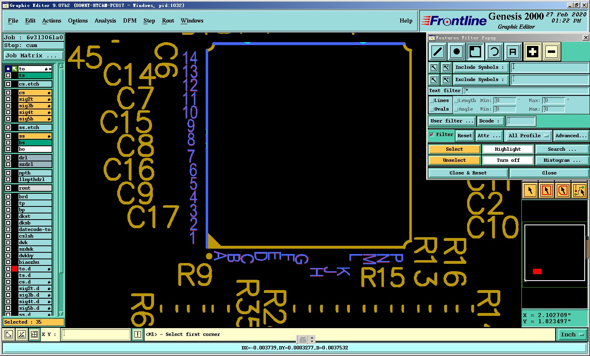Toggle checkbox for layer sig2t
Viewport: 590px width, 356px height.
[x=8, y=99]
